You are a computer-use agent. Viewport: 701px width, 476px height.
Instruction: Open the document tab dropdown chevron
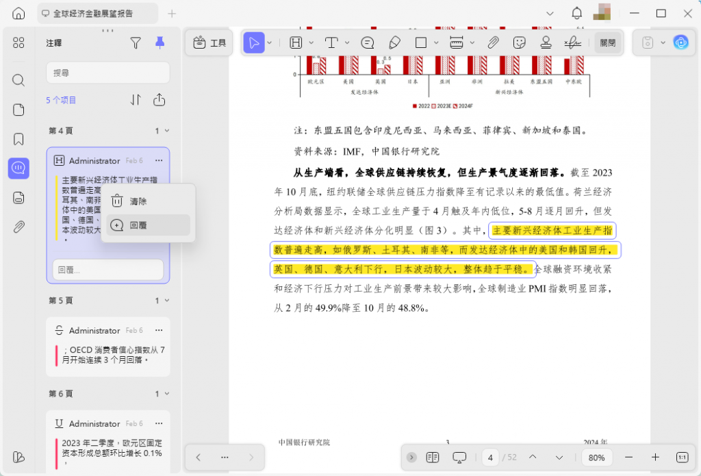pyautogui.click(x=550, y=12)
